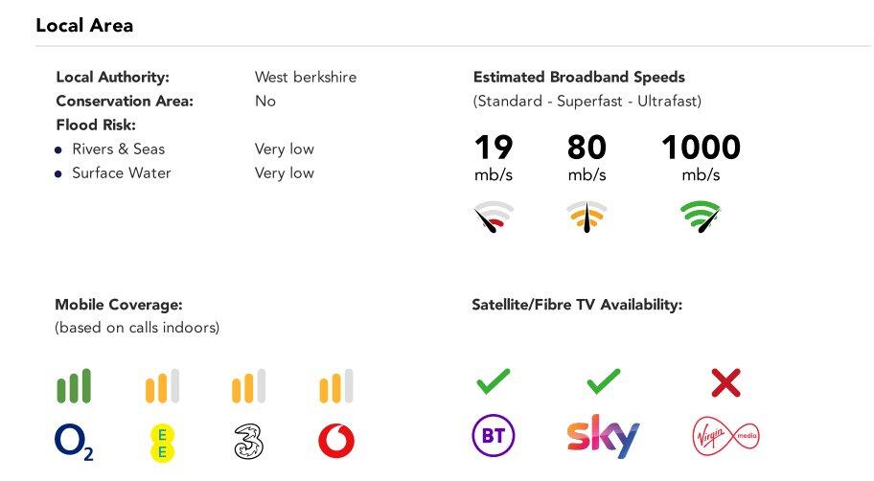Click the green ultrafast wifi gauge icon
The width and height of the screenshot is (874, 481).
coord(701,217)
